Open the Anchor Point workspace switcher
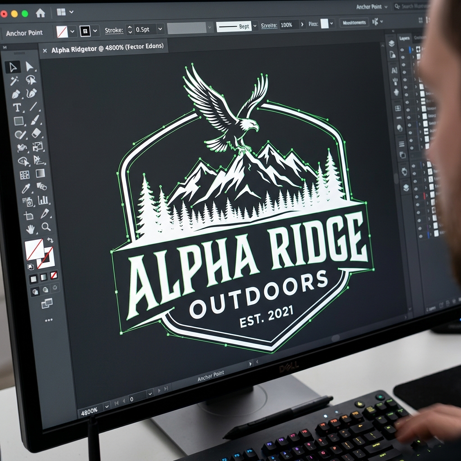Screen dimensions: 461x461 click(372, 7)
